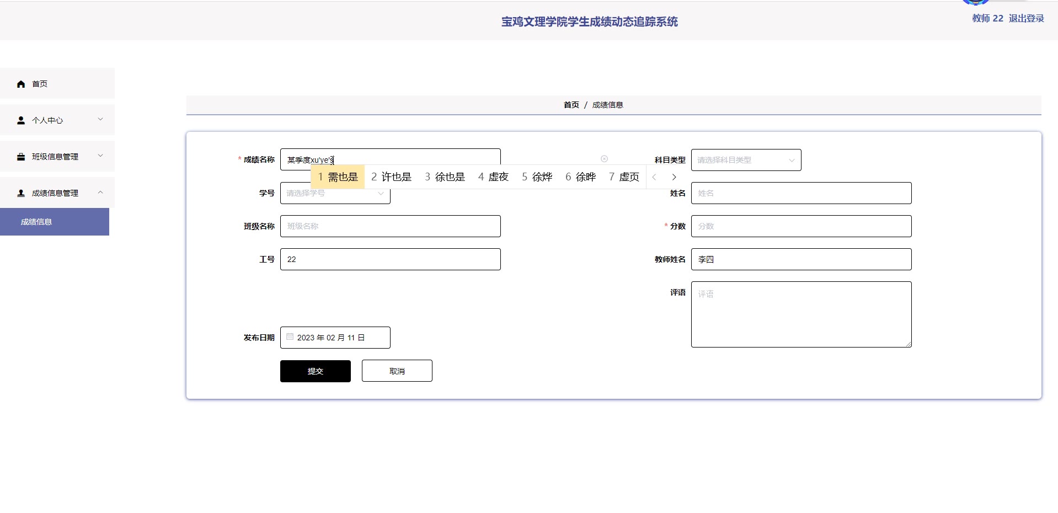
Task: Open the 学号 selection dropdown
Action: [x=335, y=193]
